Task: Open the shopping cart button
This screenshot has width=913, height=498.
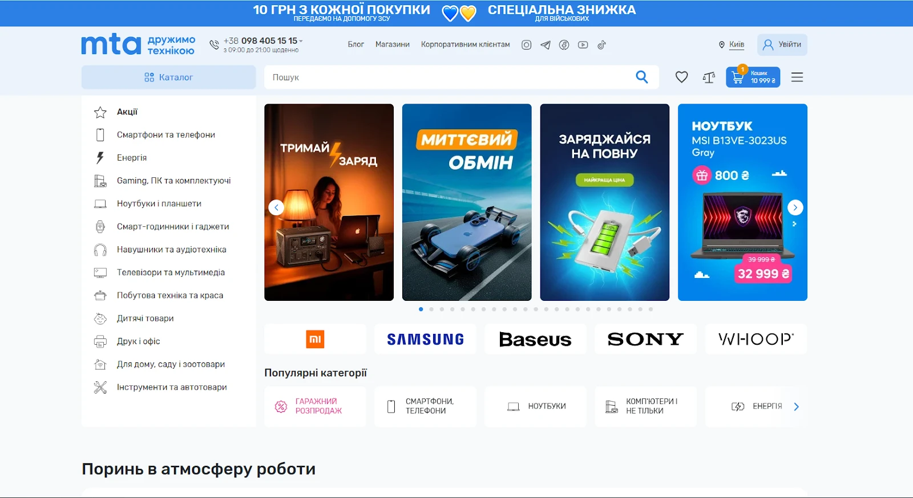Action: pyautogui.click(x=753, y=77)
